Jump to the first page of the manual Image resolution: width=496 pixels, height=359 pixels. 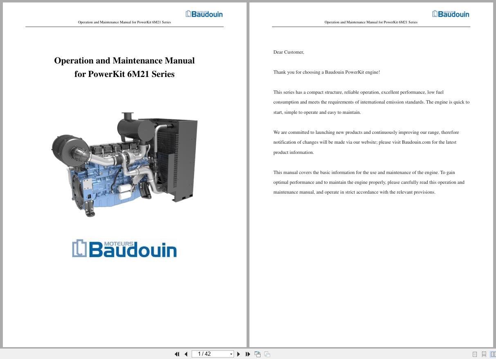coord(177,354)
